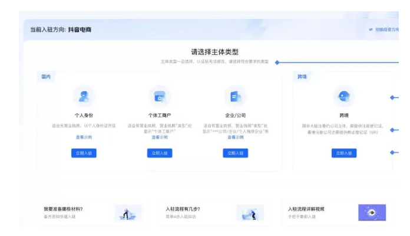Viewport: 410px width, 236px height.
Task: Open the 入驻流程详解视频 video thumbnail
Action: pyautogui.click(x=372, y=212)
